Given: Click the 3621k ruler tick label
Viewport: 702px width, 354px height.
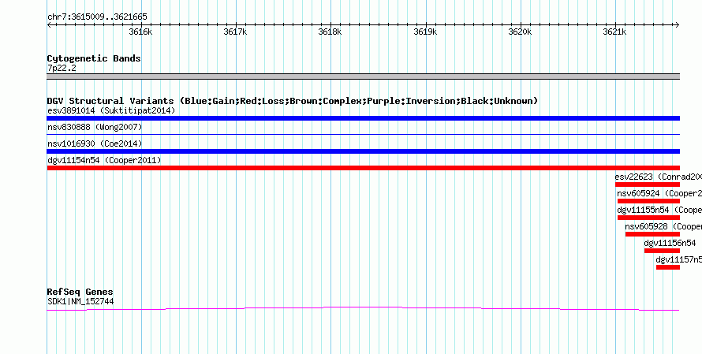Looking at the screenshot, I should [614, 32].
